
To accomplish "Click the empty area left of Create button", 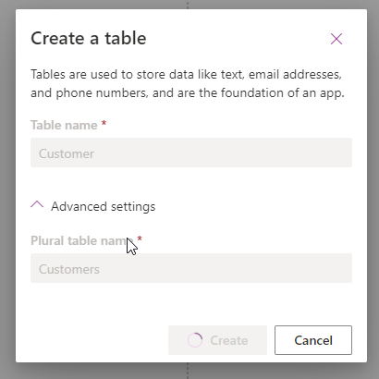I will [x=99, y=340].
